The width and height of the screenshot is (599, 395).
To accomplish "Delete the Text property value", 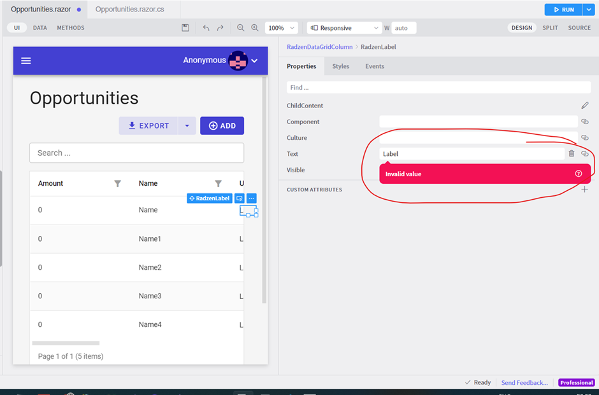I will coord(572,153).
